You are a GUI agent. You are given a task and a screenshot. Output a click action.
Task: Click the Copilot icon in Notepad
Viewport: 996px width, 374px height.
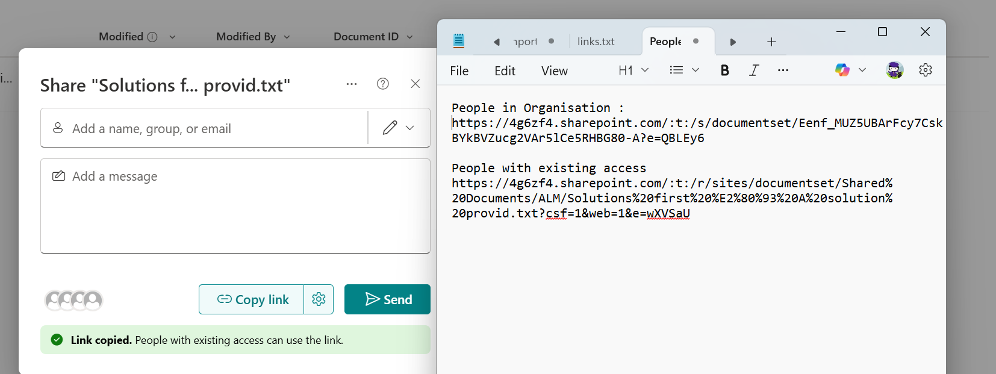tap(842, 70)
